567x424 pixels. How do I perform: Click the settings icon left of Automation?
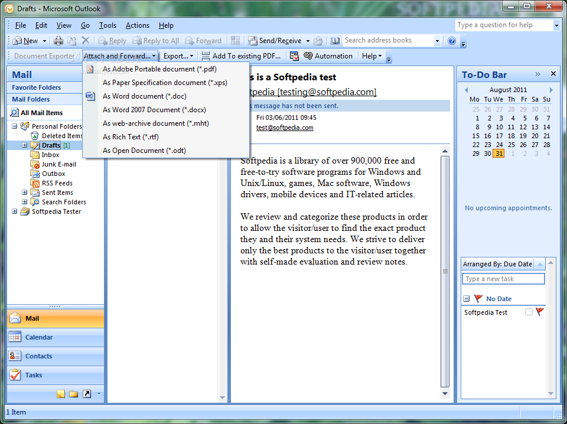294,56
